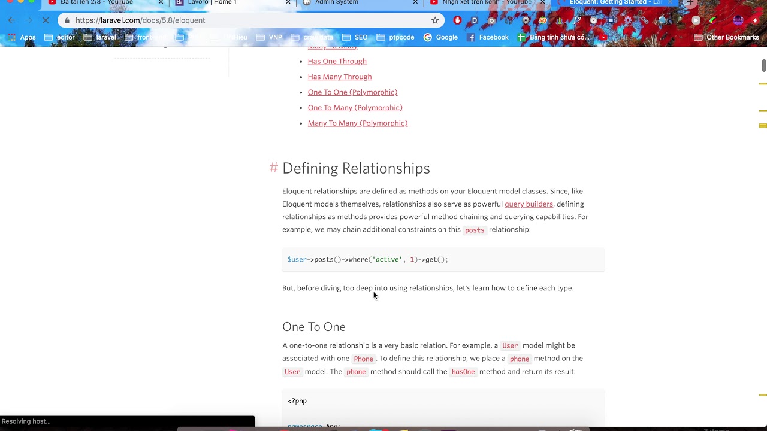Open the 5Q extension icon

click(x=542, y=20)
